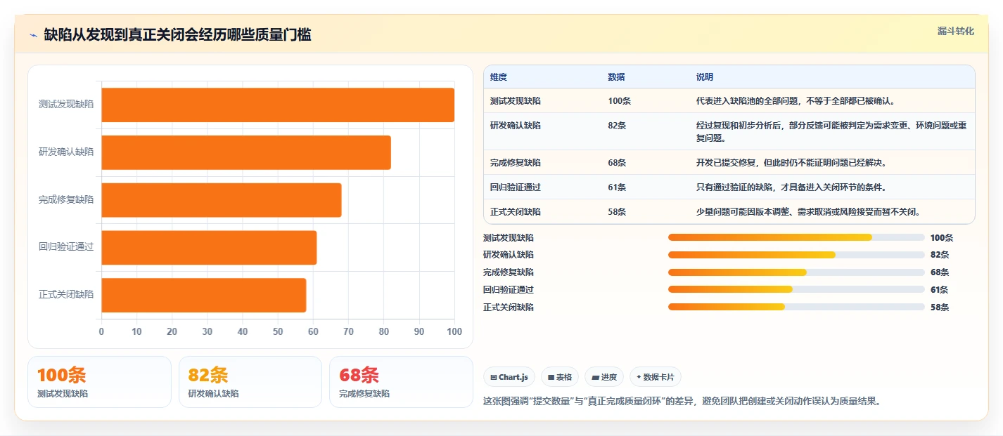Click the 测试发现缺陷 orange chart bar

[278, 105]
